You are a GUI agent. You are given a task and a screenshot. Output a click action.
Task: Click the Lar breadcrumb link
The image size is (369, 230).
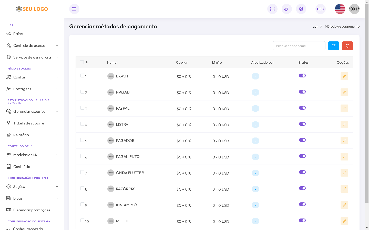pos(315,27)
